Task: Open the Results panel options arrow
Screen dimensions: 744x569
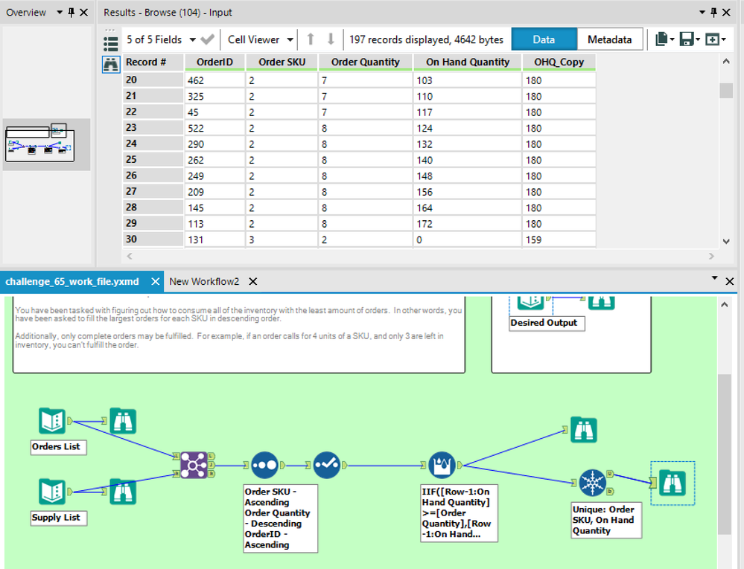Action: click(702, 13)
